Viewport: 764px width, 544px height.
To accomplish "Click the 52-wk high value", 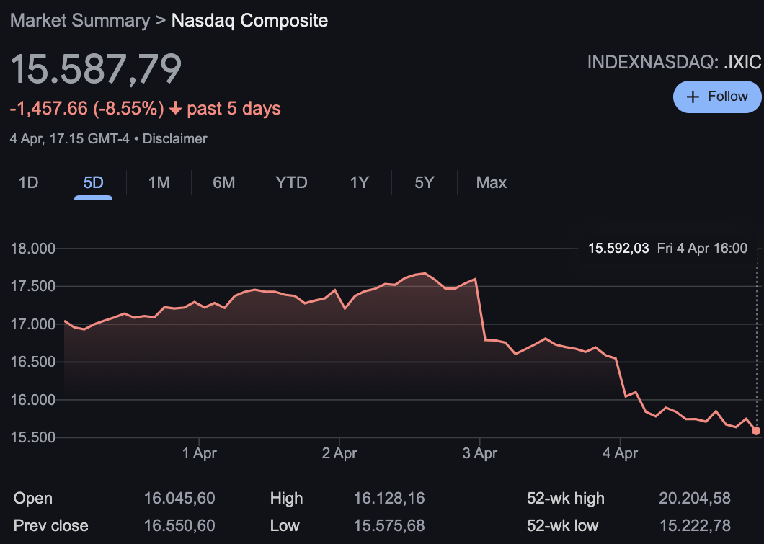I will [694, 499].
